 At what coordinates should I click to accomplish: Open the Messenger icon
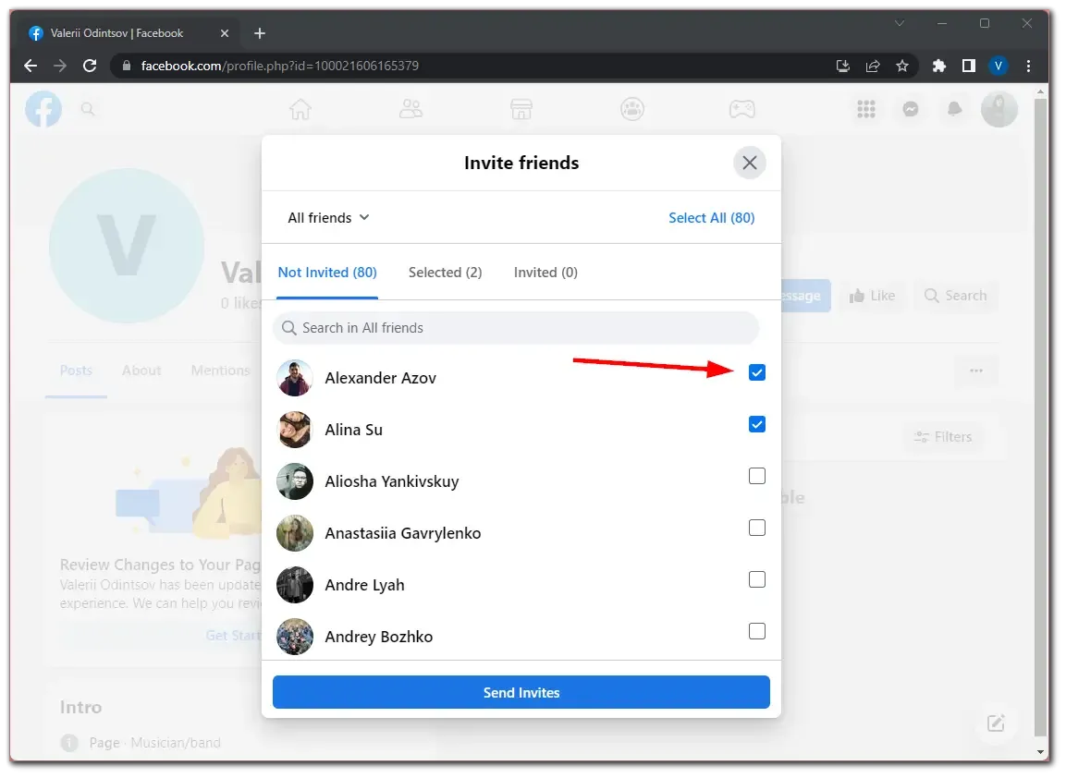(x=911, y=109)
